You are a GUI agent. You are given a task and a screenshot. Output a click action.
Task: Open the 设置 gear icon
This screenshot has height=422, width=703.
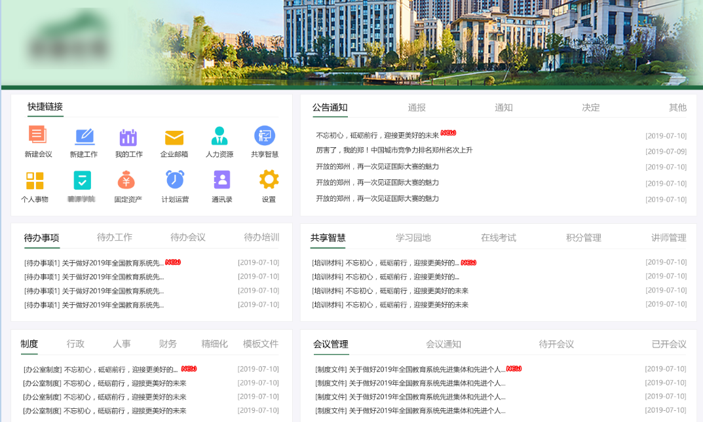point(269,179)
